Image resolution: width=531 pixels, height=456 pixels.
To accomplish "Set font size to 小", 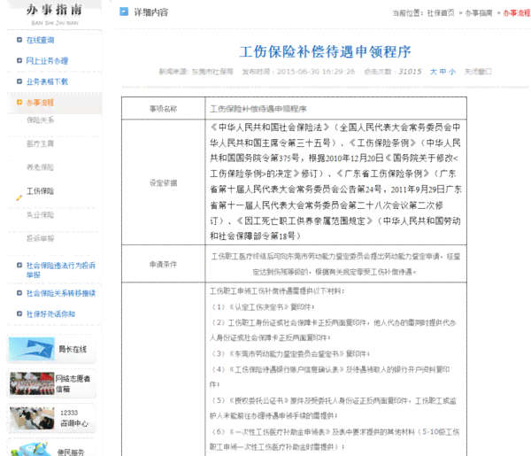I will click(x=452, y=72).
